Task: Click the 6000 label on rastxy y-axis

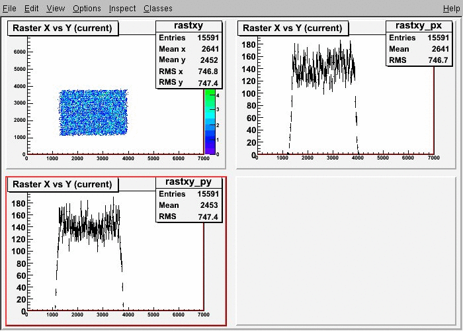Action: [20, 52]
